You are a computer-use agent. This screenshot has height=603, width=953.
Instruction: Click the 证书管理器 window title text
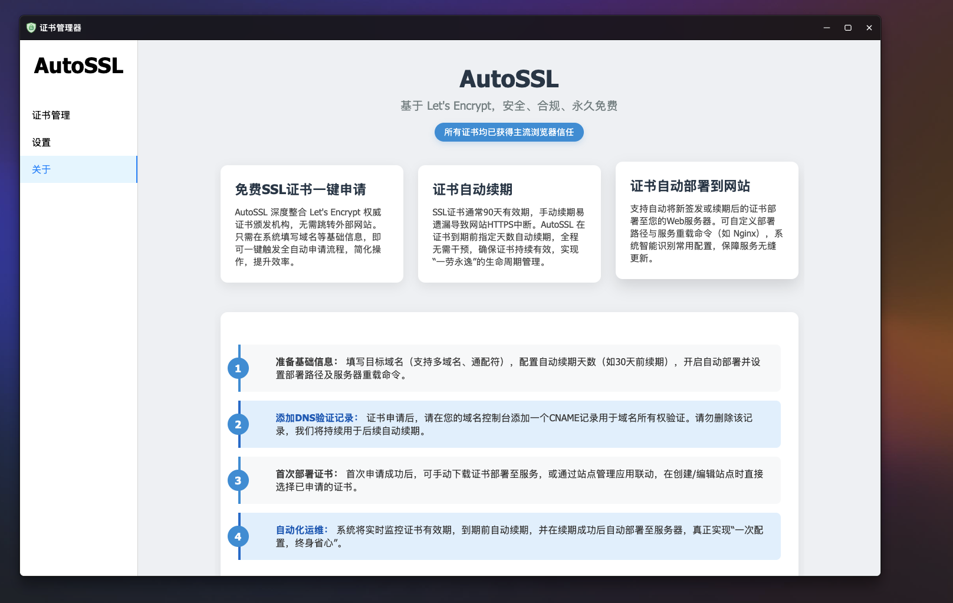pyautogui.click(x=61, y=28)
